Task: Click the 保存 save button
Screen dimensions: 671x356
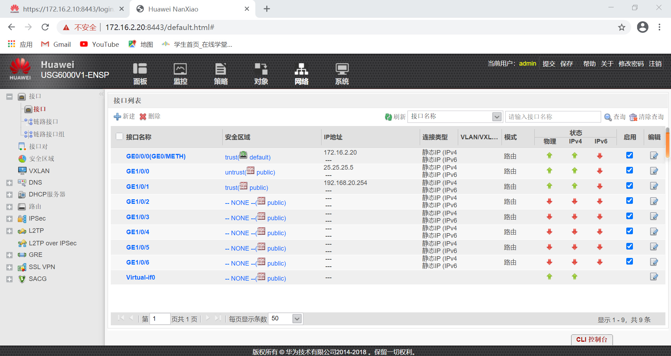Action: pos(567,64)
